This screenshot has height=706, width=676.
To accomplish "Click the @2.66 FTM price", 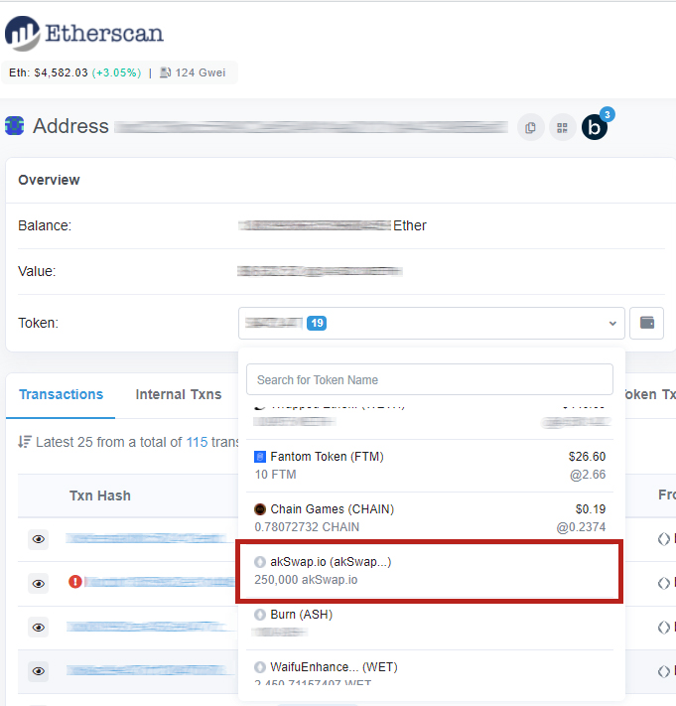I will (588, 475).
